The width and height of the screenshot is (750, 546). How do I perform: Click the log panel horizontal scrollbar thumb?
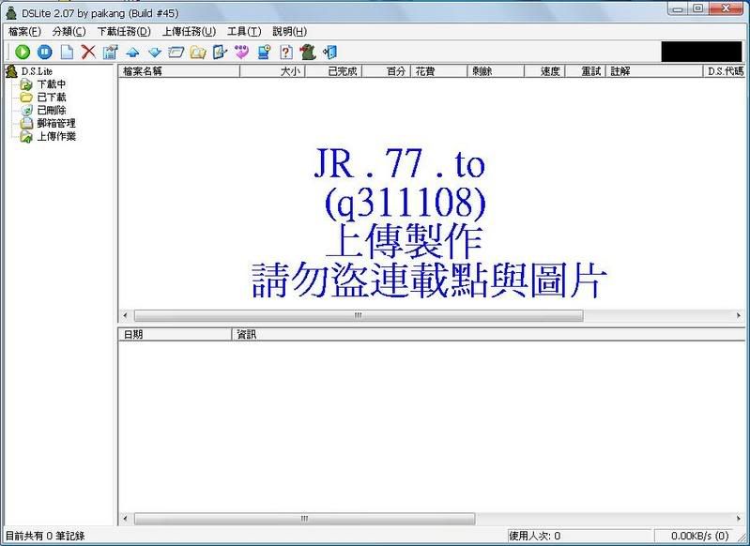[x=305, y=519]
